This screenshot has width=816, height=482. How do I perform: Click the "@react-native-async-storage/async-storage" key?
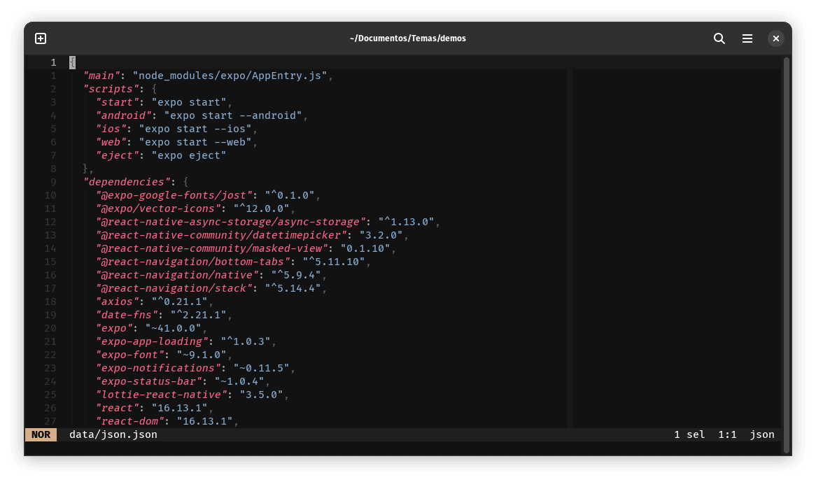pos(230,222)
